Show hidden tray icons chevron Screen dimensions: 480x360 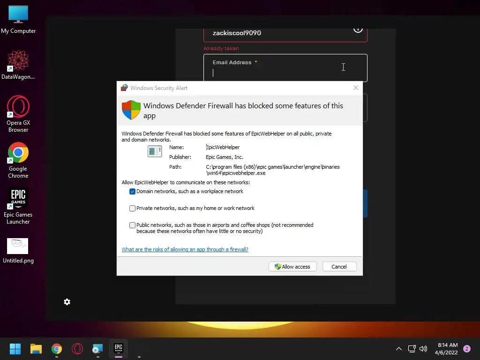[399, 349]
